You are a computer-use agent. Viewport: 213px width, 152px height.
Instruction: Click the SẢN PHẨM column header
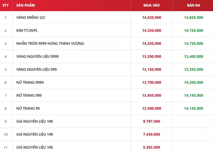(26, 5)
